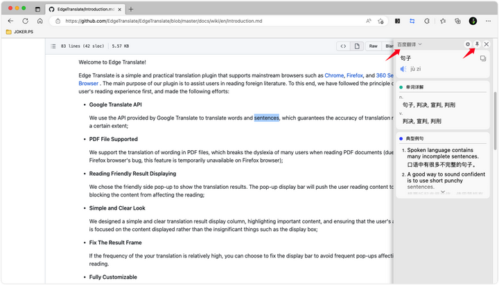Click the page vertical scrollbar thumb
499x285 pixels.
pyautogui.click(x=495, y=121)
